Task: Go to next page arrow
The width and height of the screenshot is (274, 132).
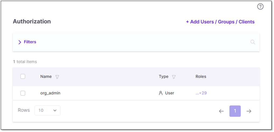Action: click(x=249, y=111)
